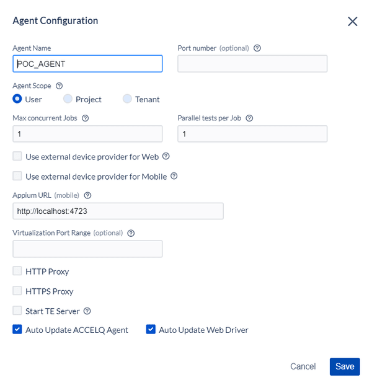The image size is (372, 385).
Task: Click Start TE Server help icon
Action: 87,311
